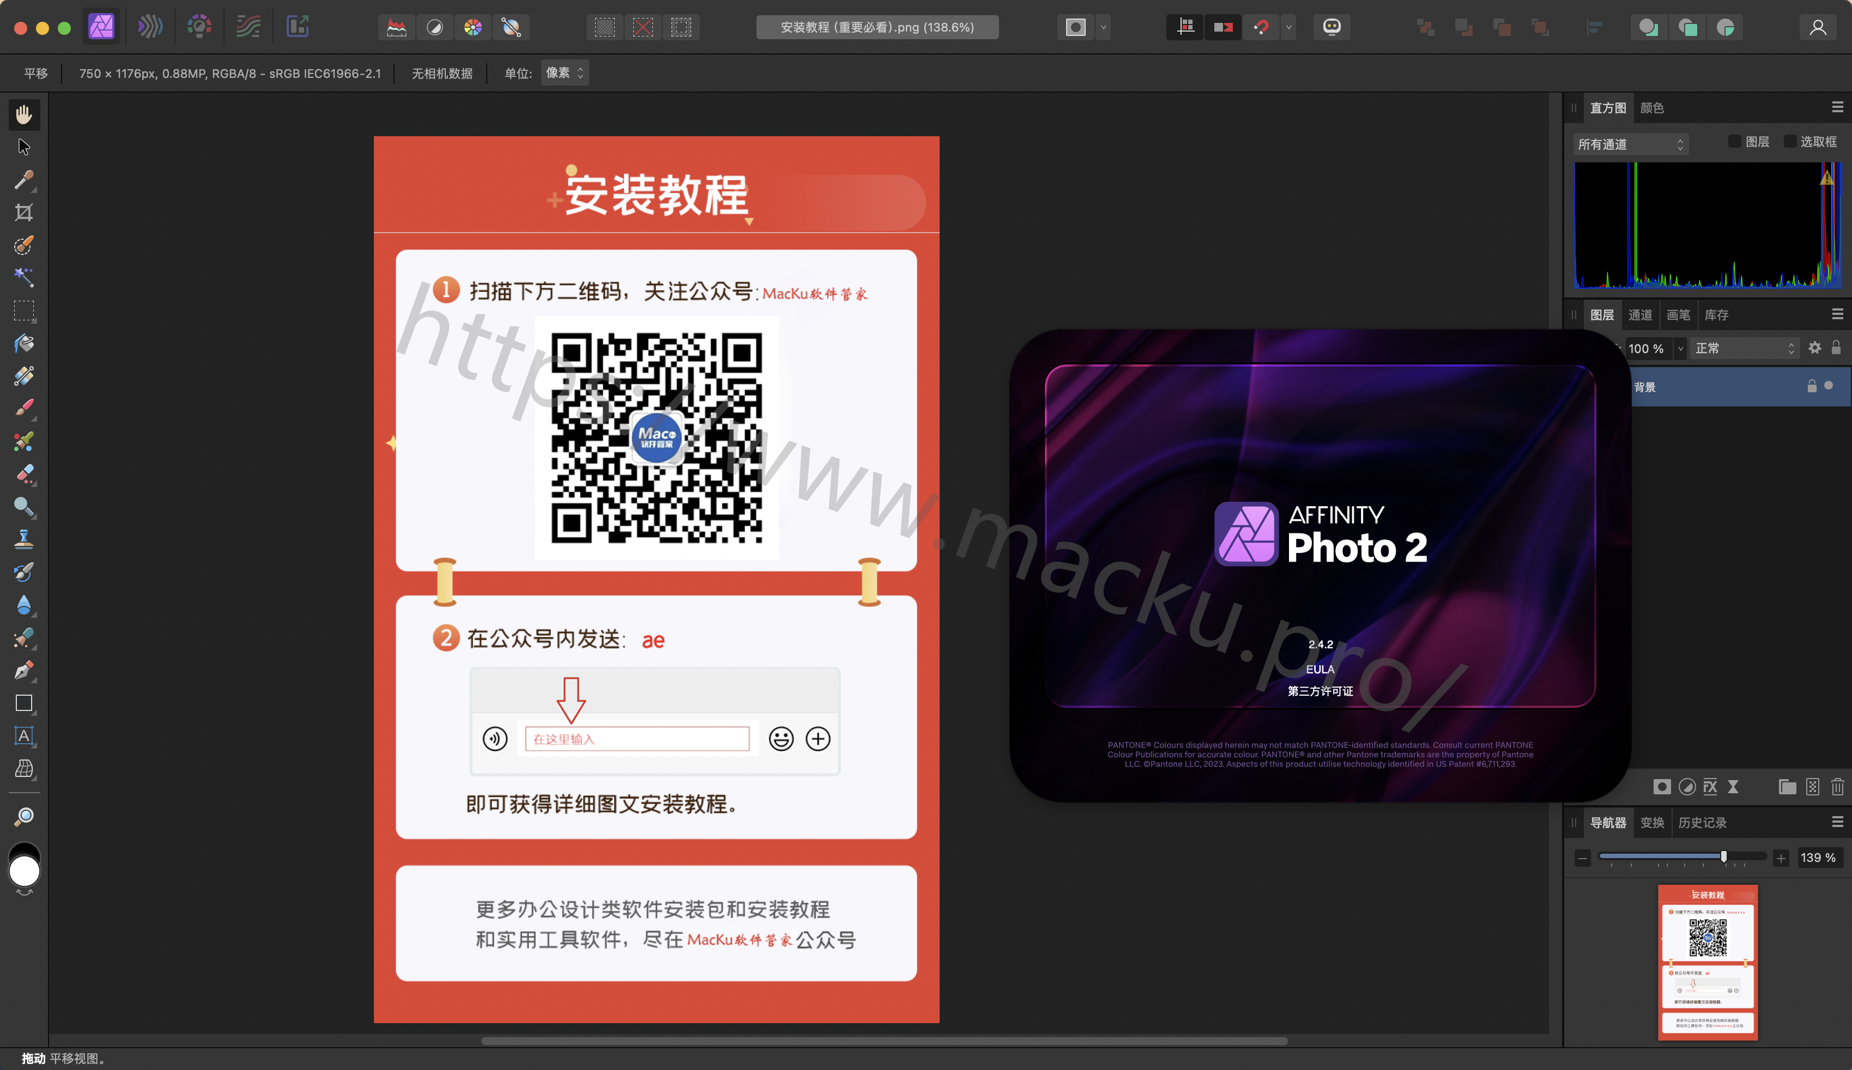Viewport: 1852px width, 1070px height.
Task: Select the Flood Fill bucket tool
Action: tap(23, 343)
